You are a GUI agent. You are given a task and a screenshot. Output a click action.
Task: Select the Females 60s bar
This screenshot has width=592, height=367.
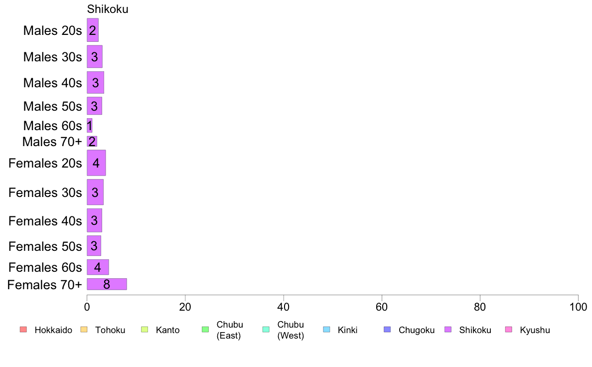point(98,267)
